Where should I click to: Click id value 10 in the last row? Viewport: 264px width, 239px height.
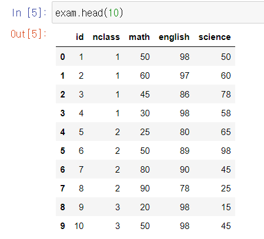pos(79,226)
